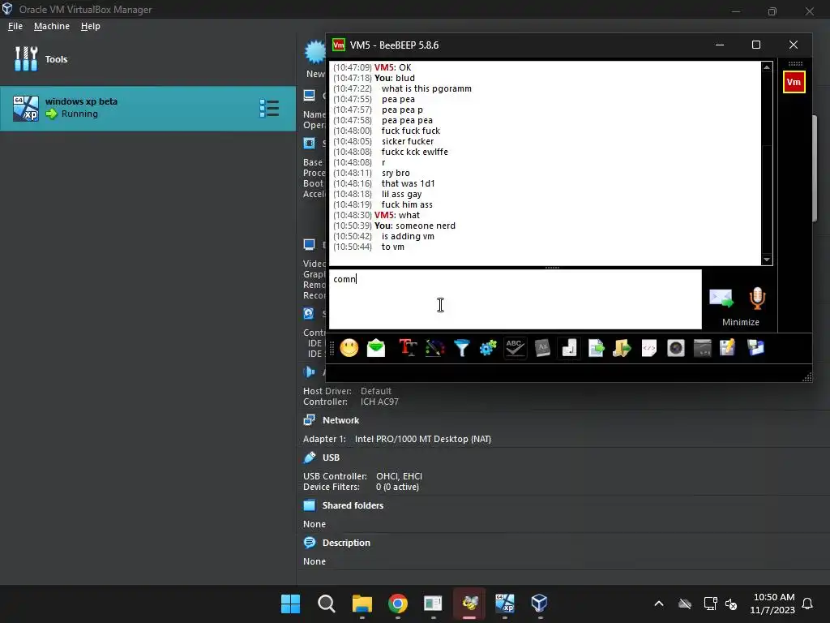Click into the message input box
This screenshot has width=830, height=623.
point(515,299)
